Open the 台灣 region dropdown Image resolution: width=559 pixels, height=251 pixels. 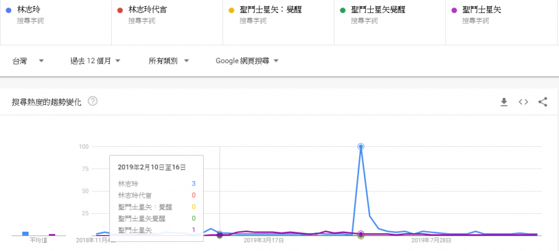click(x=28, y=61)
